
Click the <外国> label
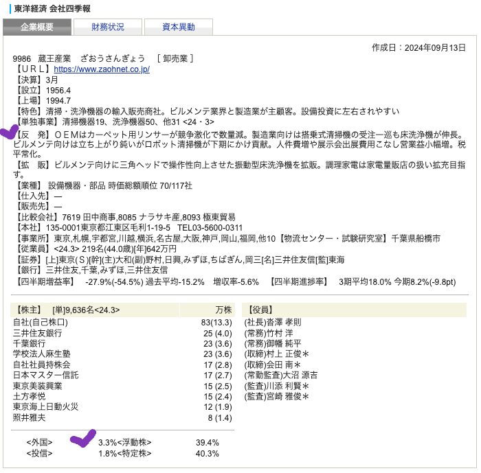39,442
